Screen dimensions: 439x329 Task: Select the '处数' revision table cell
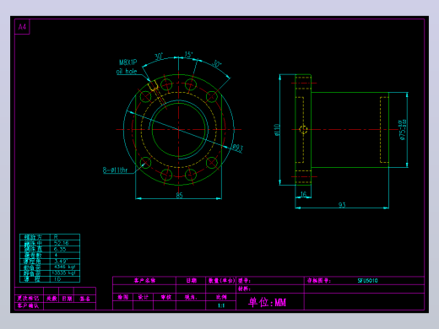tap(51, 299)
